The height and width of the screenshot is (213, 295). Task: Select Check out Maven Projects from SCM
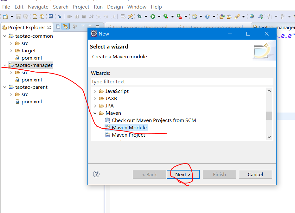pos(151,120)
